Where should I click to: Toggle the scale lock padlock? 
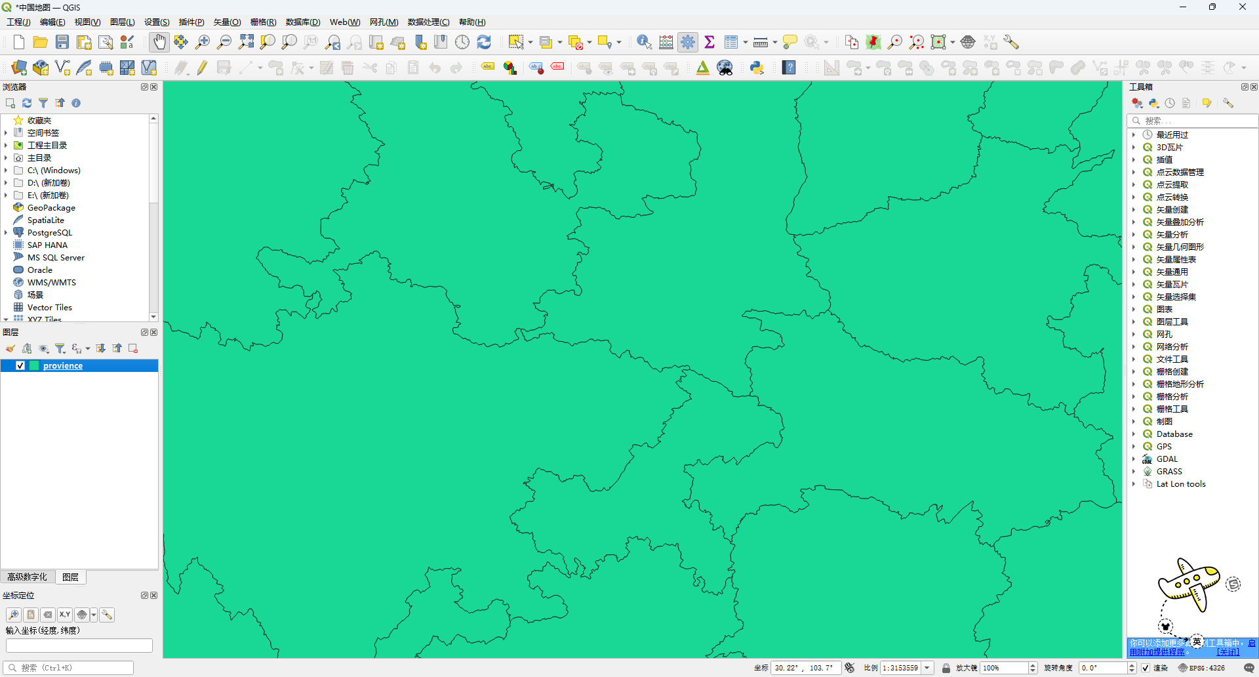coord(946,667)
